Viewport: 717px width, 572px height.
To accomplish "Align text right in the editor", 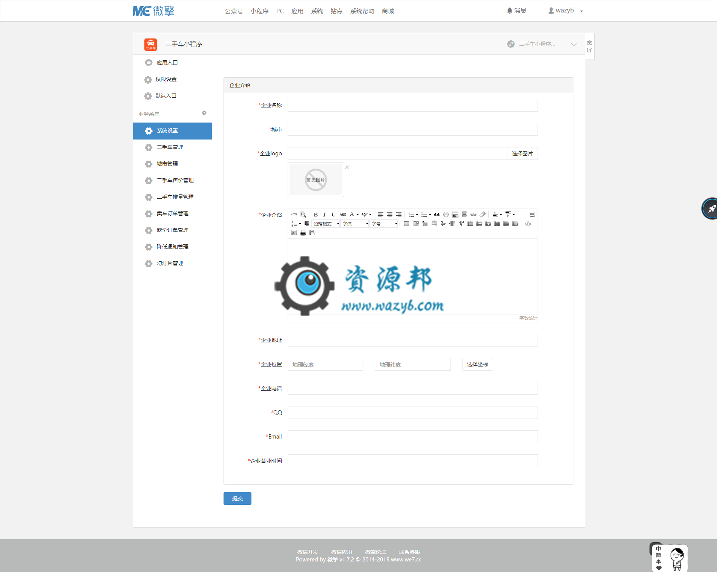I will tap(399, 215).
